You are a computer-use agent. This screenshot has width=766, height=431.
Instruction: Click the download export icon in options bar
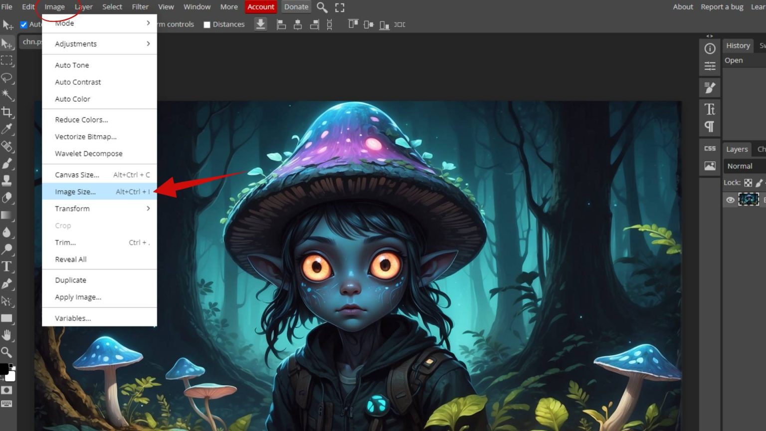(260, 24)
